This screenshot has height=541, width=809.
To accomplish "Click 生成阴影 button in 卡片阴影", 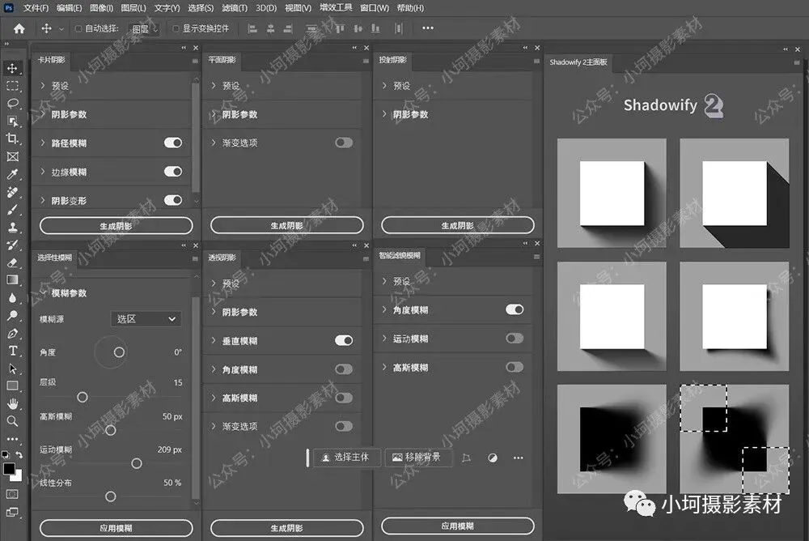I will tap(116, 226).
